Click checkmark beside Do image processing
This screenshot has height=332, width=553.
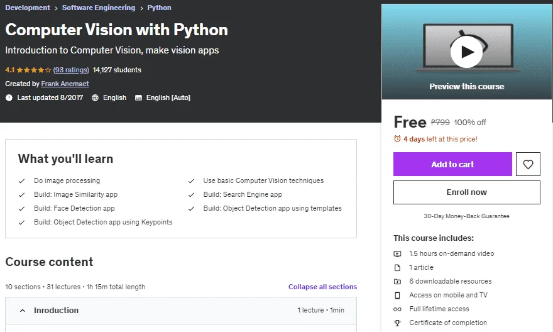[x=21, y=180]
